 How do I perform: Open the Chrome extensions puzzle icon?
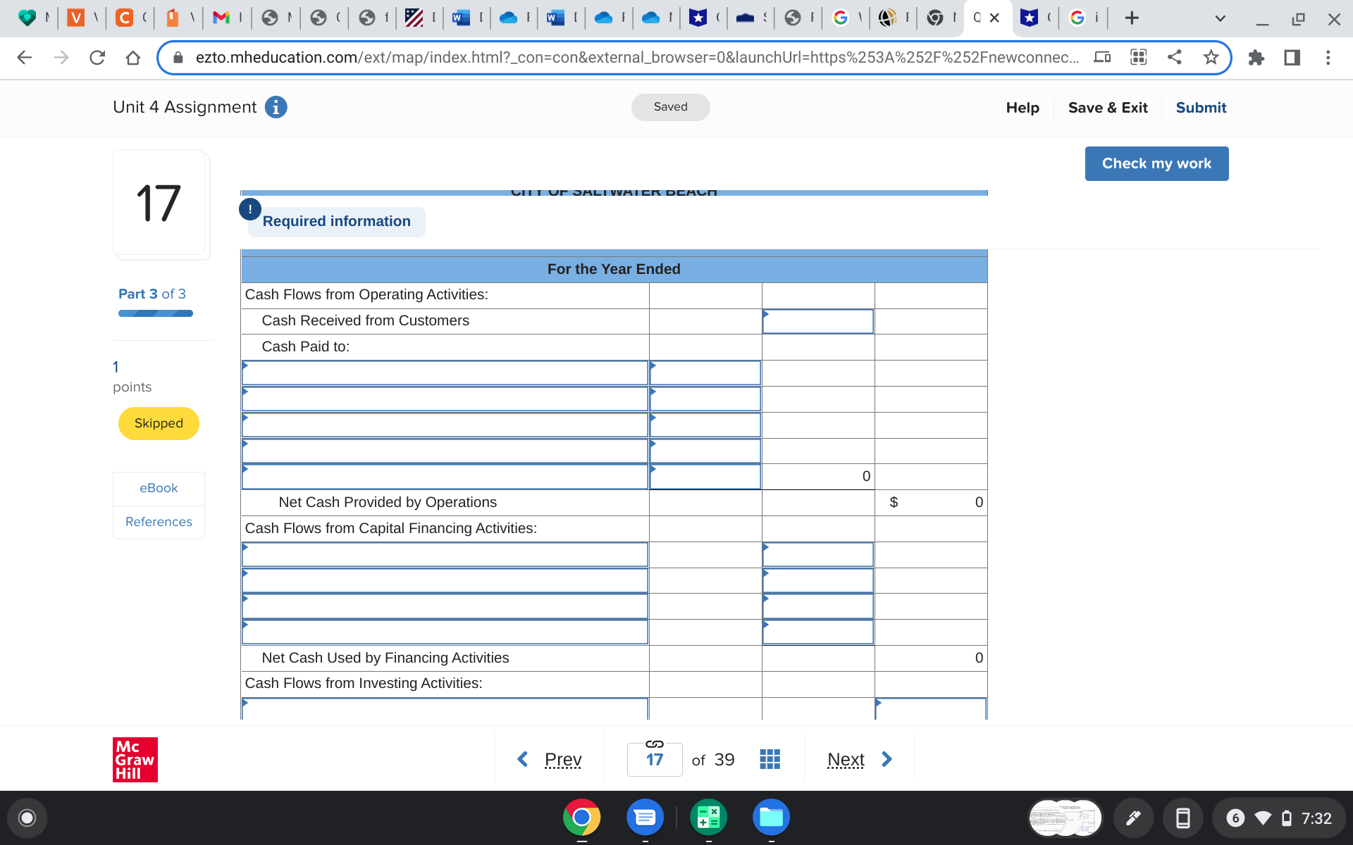pyautogui.click(x=1256, y=58)
